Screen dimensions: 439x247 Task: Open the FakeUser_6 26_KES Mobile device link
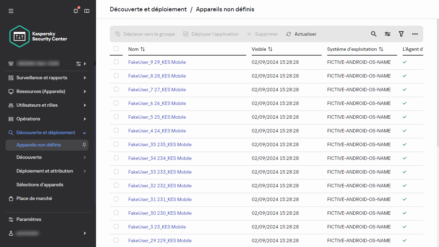157,103
